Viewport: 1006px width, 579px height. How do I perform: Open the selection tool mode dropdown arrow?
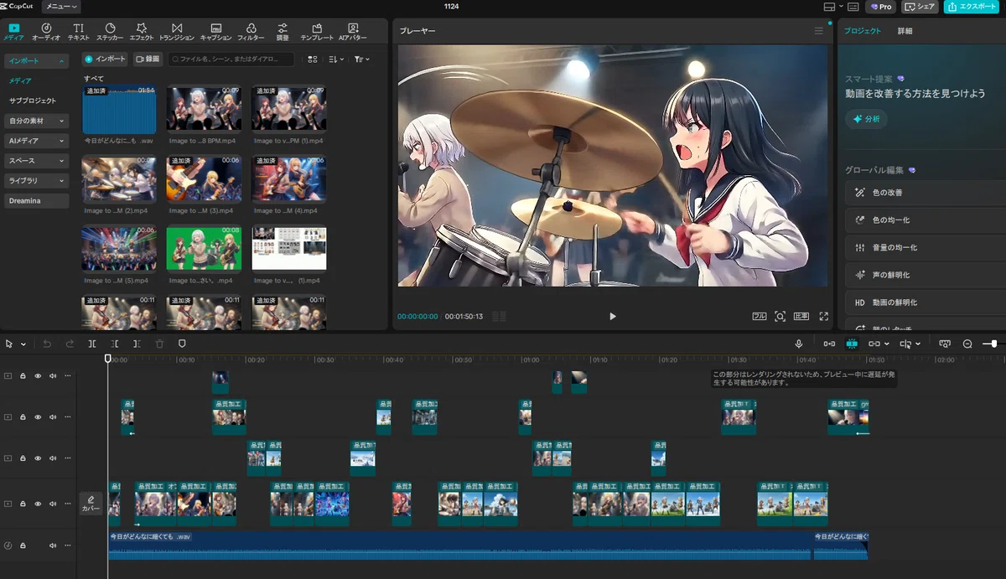(23, 344)
